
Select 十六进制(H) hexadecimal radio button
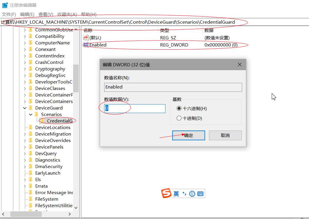pyautogui.click(x=179, y=108)
